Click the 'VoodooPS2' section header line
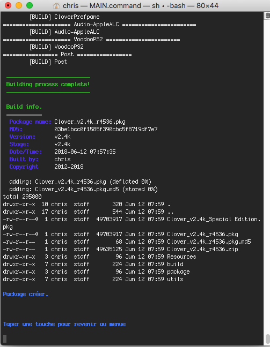Image resolution: width=270 pixels, height=347 pixels. 91,40
